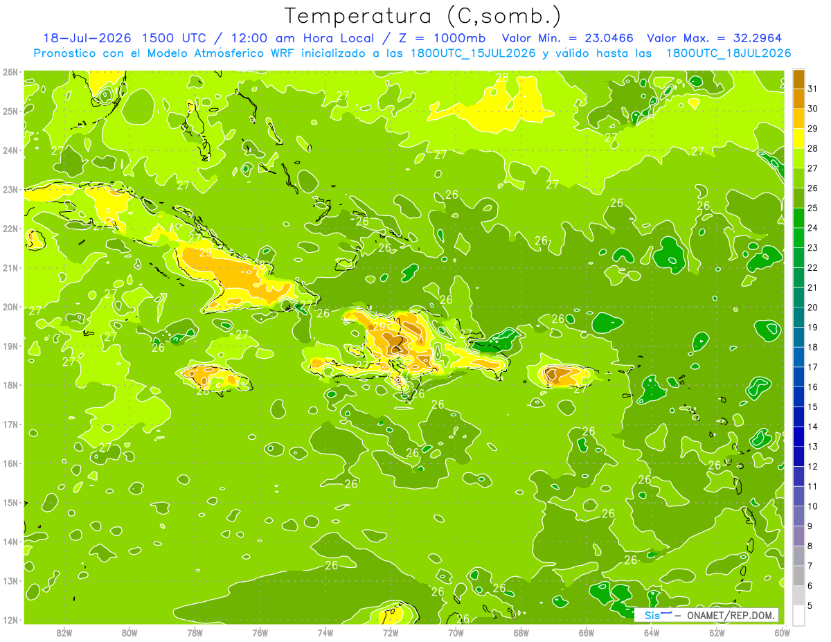Viewport: 831px width, 642px height.
Task: Pick the light orange swatch between 29 and 30
Action: 798,118
